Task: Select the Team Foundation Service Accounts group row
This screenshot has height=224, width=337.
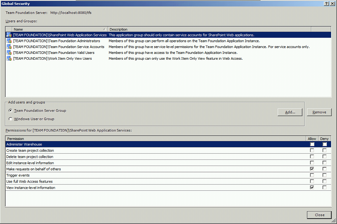Action: [168, 47]
